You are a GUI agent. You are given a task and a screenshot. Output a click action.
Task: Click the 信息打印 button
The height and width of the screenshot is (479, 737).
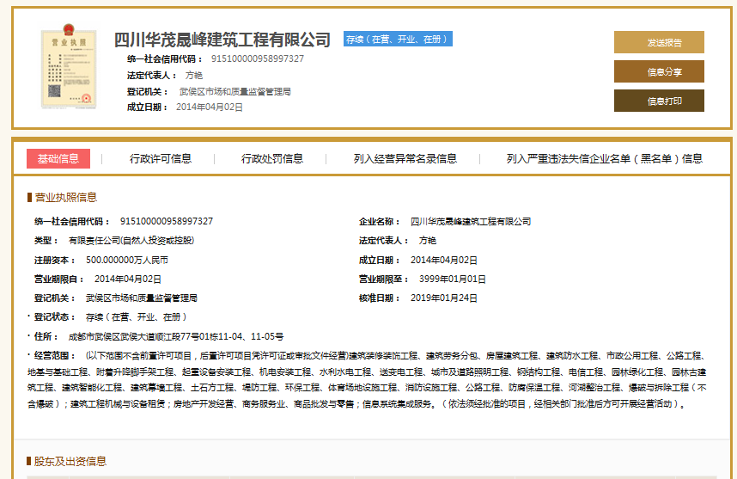659,101
